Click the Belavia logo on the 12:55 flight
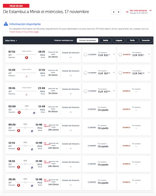Image resolution: width=156 pixels, height=196 pixels. point(32,150)
